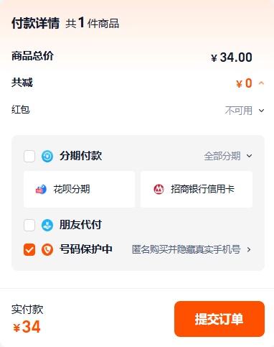
Task: Enable the 分期付款 checkbox
Action: [x=29, y=156]
